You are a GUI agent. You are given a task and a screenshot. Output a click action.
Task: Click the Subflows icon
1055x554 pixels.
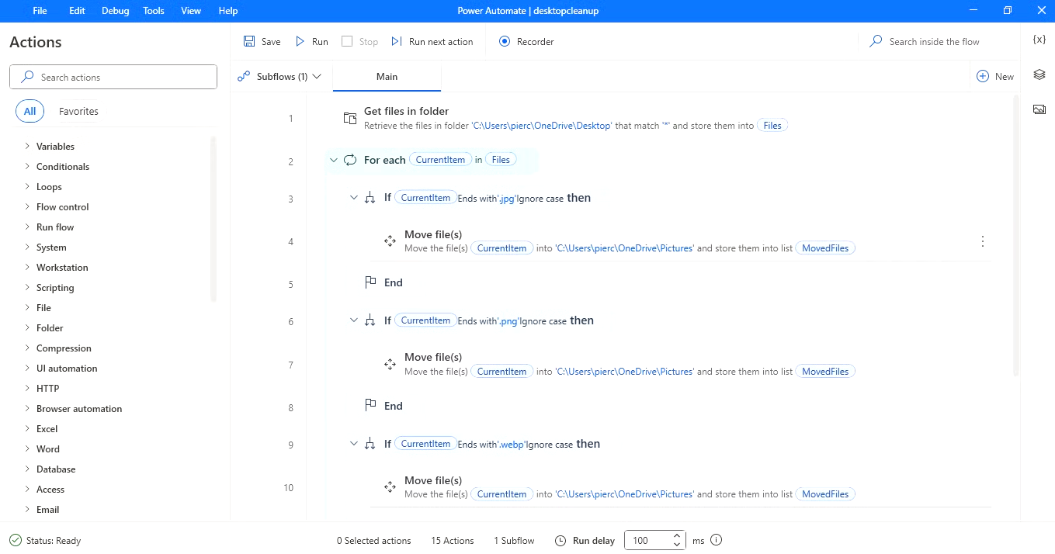pyautogui.click(x=244, y=76)
